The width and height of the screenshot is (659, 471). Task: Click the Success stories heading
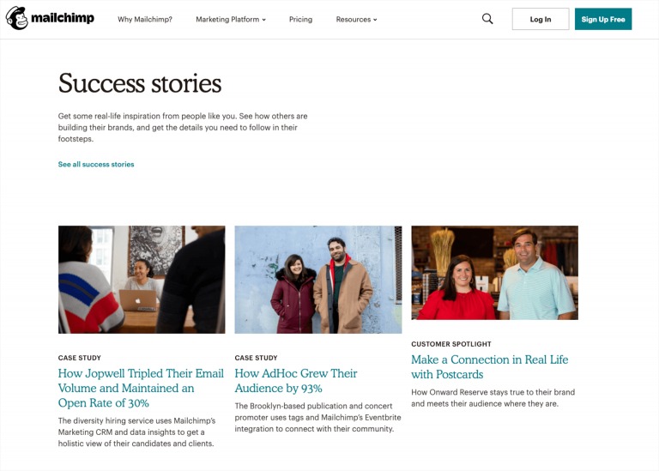[x=140, y=83]
